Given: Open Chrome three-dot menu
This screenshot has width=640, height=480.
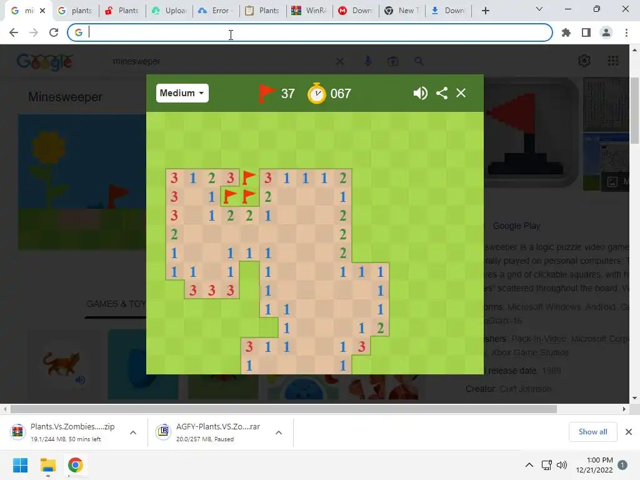Looking at the screenshot, I should [626, 32].
